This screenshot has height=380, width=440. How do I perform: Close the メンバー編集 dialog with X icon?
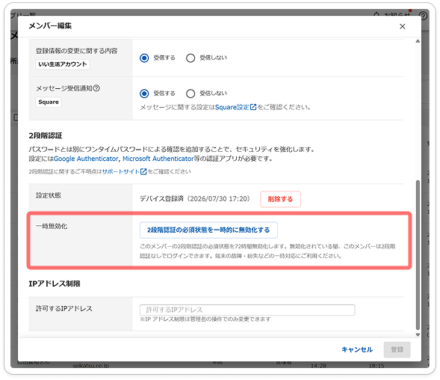[x=402, y=26]
